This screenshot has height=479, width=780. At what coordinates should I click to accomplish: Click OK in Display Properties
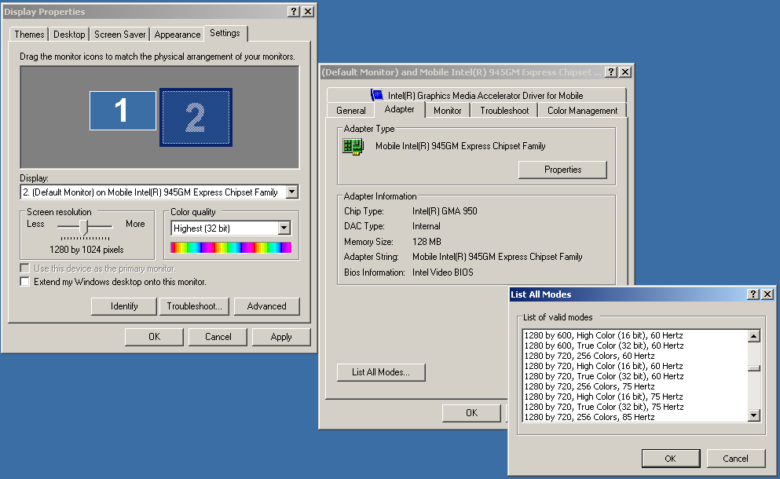pyautogui.click(x=154, y=337)
